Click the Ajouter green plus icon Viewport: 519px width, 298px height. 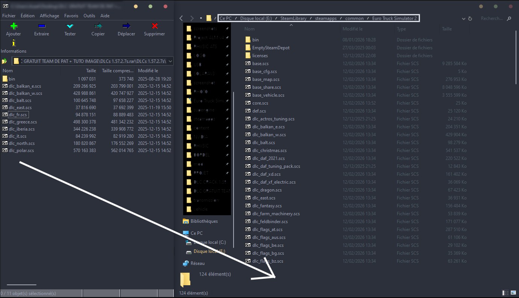point(14,26)
